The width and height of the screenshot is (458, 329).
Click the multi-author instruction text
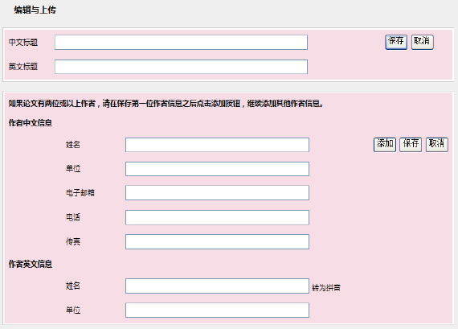(166, 104)
